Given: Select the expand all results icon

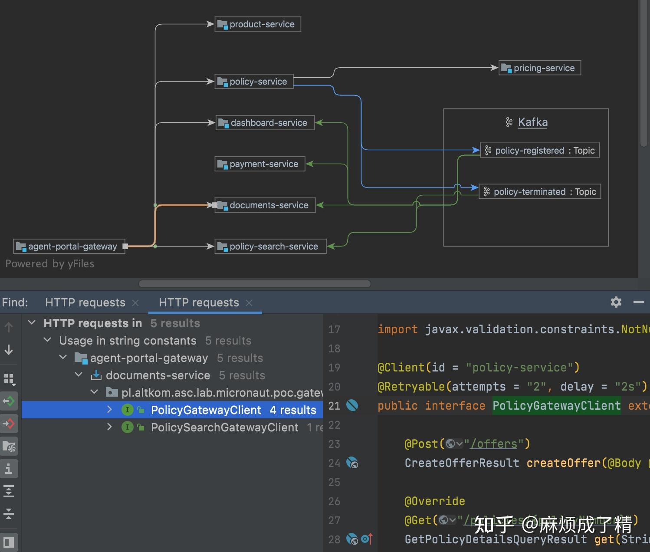Looking at the screenshot, I should click(10, 491).
